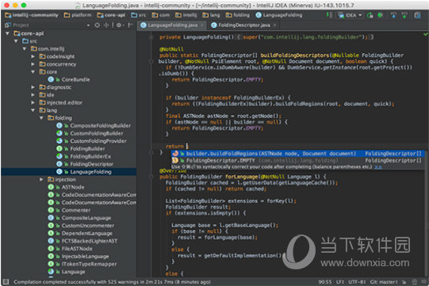Click the collapse all icon in Project panel

pos(106,25)
